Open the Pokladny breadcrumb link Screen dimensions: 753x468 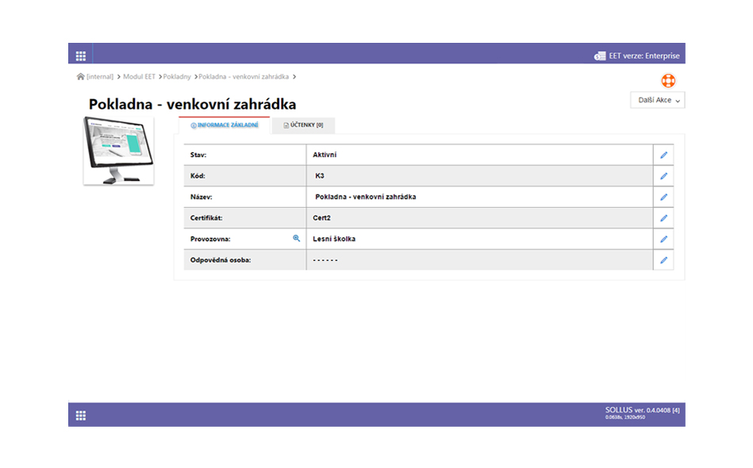click(x=177, y=77)
